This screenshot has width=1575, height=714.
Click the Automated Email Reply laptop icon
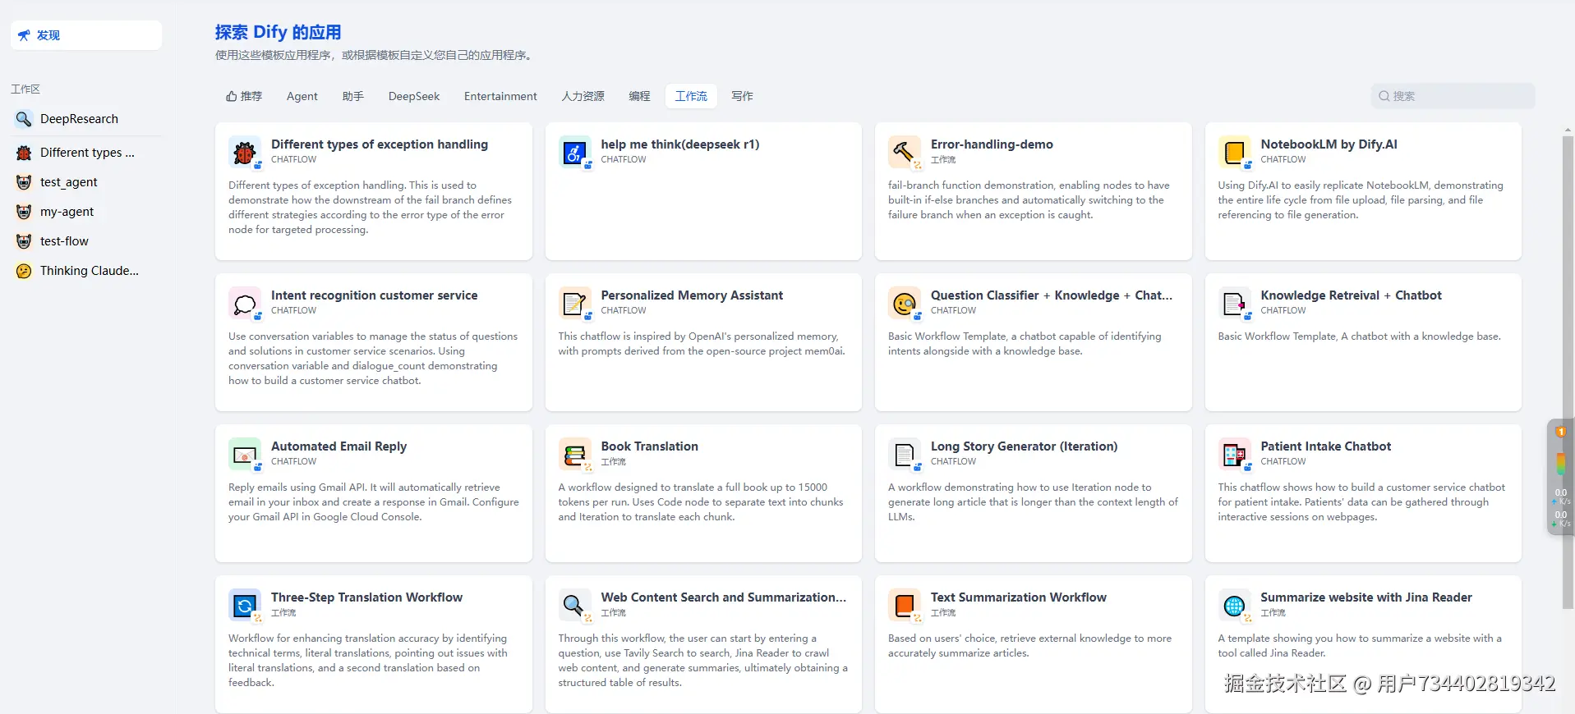coord(244,454)
